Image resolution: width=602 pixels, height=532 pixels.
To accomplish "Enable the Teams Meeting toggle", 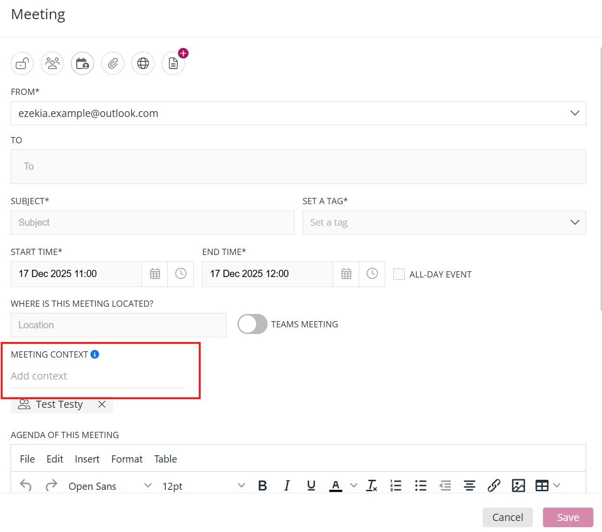I will (x=252, y=324).
